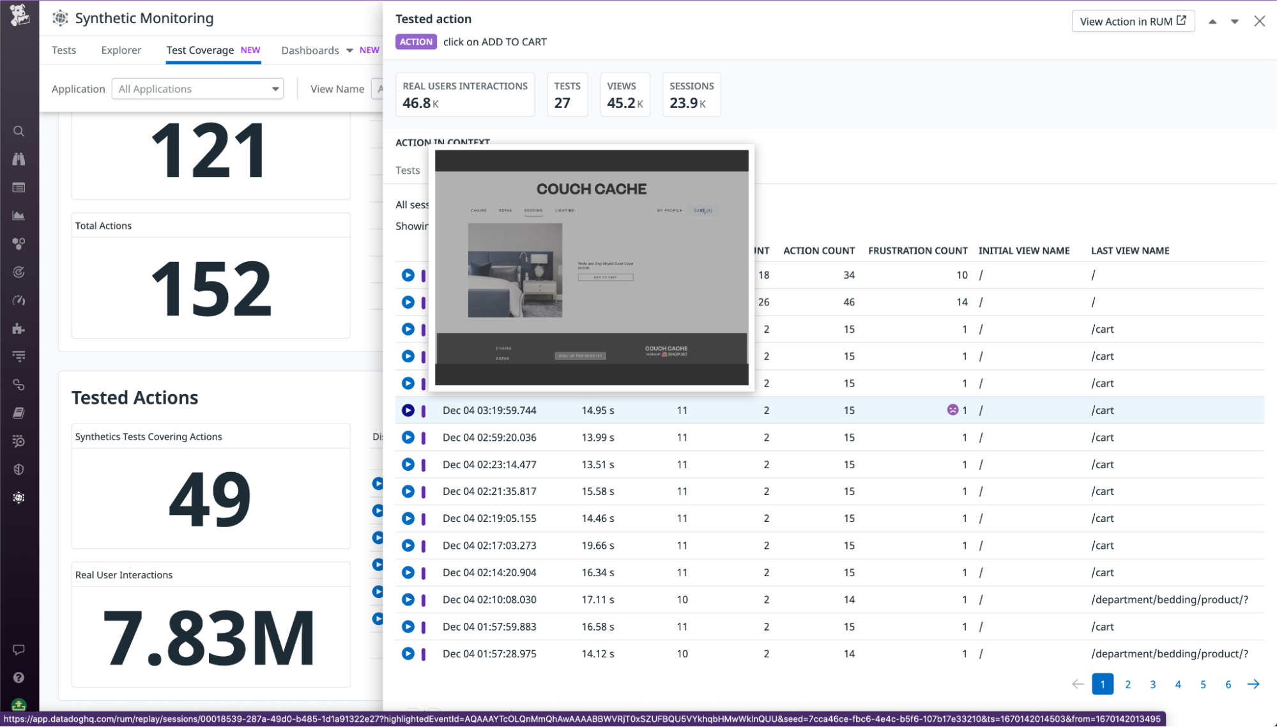Open Integrations via the puzzle icon
Screen dimensions: 1277x727
(x=19, y=329)
